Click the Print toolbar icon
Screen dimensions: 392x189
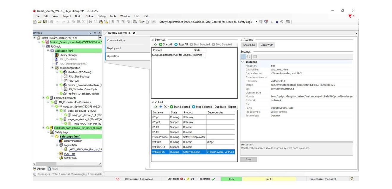tap(51, 22)
